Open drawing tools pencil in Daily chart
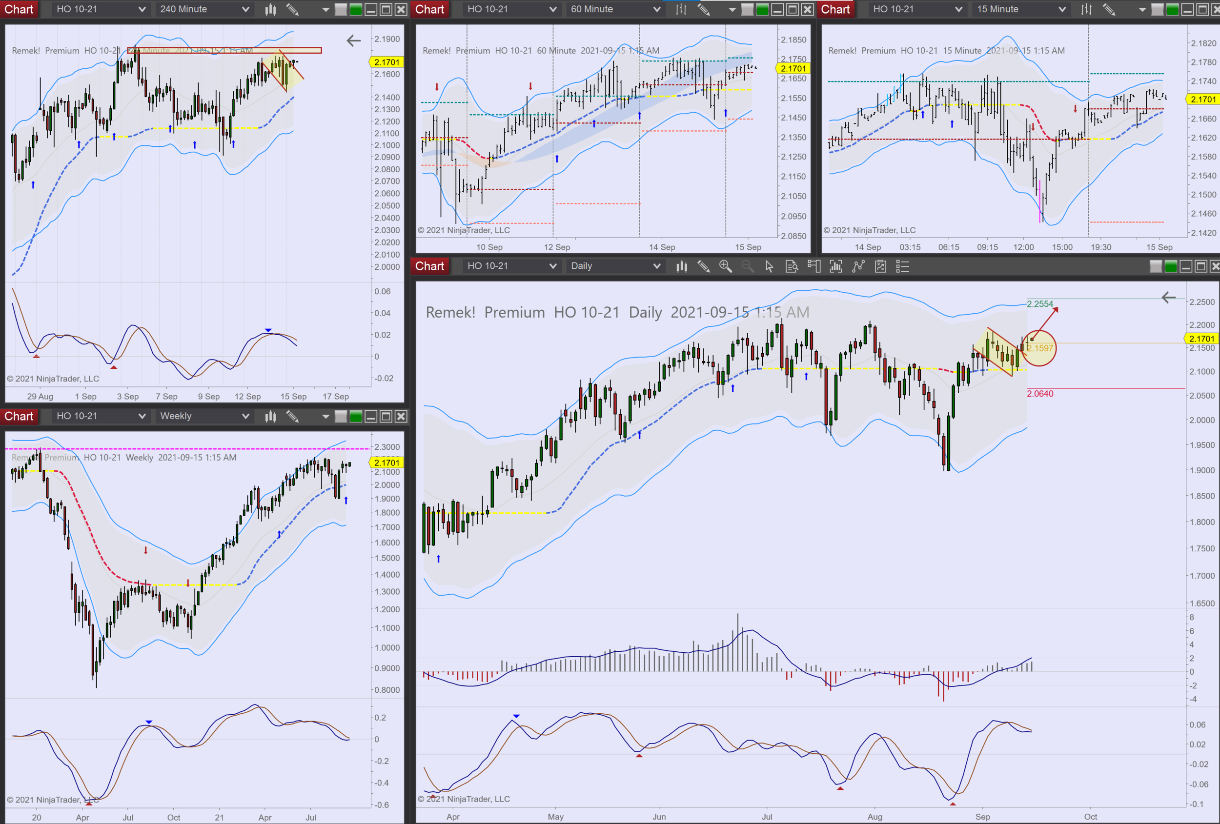1220x824 pixels. coord(703,267)
